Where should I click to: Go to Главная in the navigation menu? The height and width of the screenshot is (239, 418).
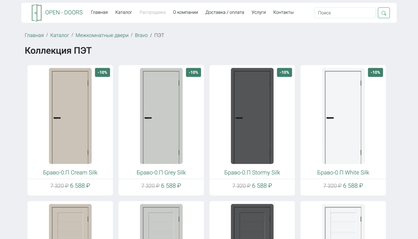[x=99, y=12]
